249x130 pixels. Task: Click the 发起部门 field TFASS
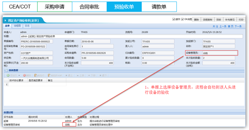(x=219, y=42)
